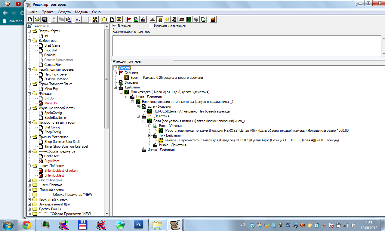385x231 pixels.
Task: Add a new trigger using the white page icon
Action: (x=112, y=20)
